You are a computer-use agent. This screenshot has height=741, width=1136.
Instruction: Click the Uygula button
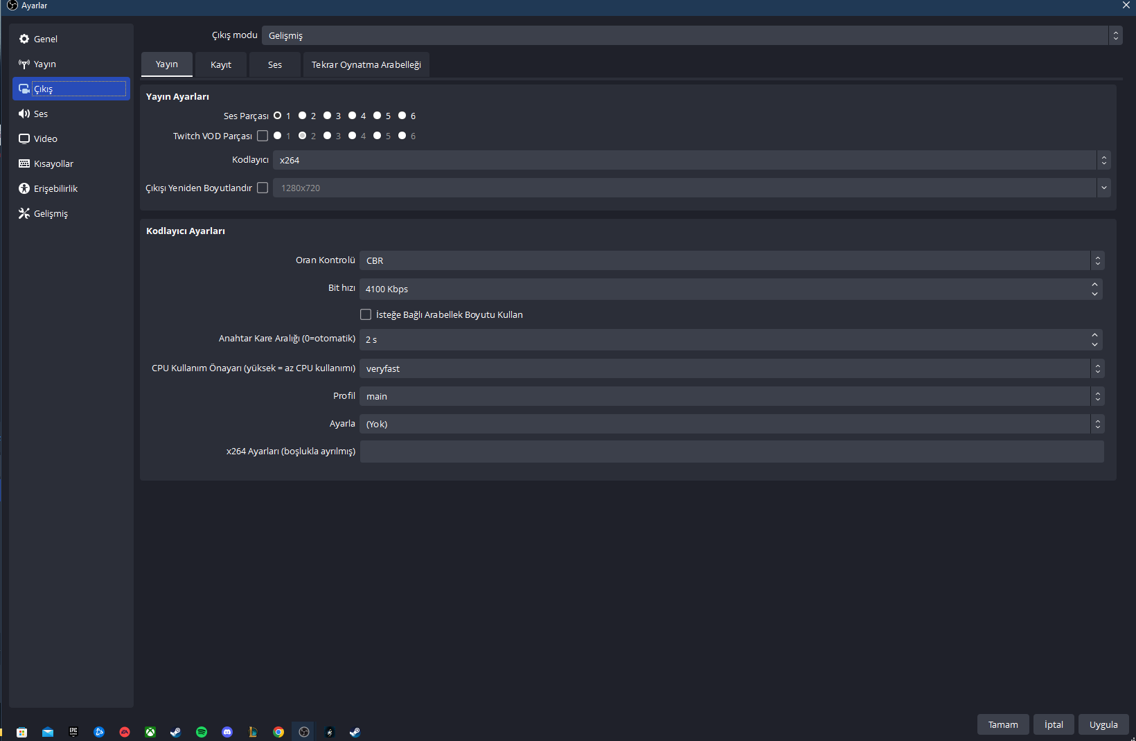(1103, 724)
